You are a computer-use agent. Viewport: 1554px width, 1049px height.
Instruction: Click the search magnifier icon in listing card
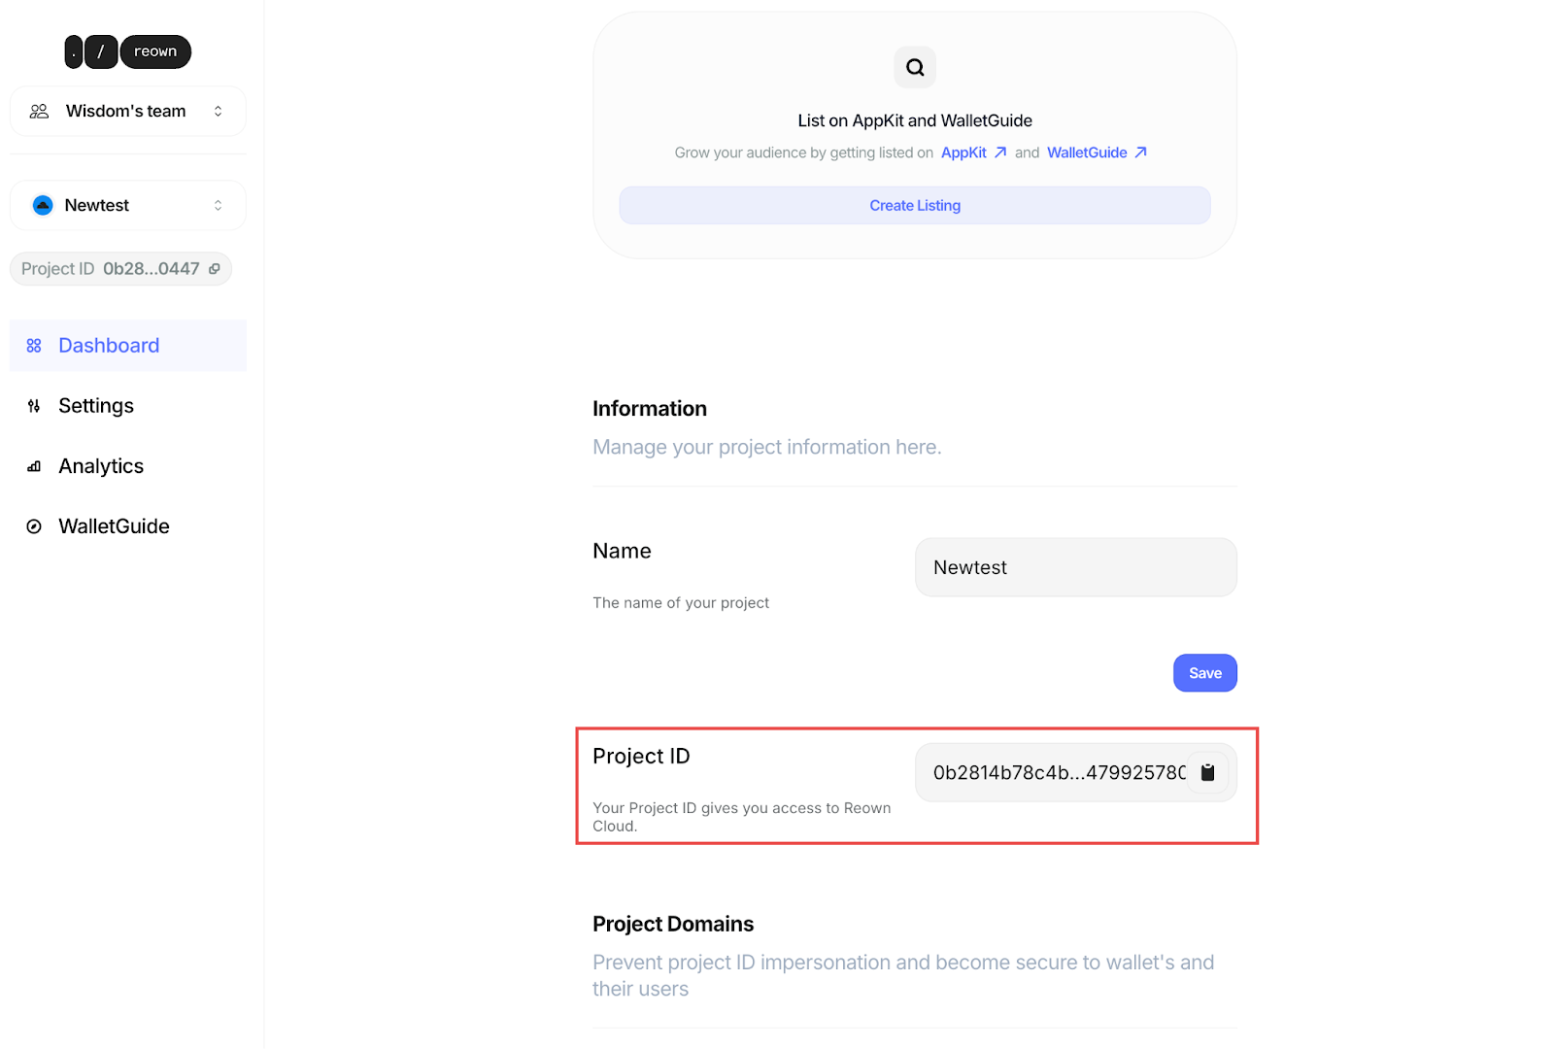click(x=915, y=67)
